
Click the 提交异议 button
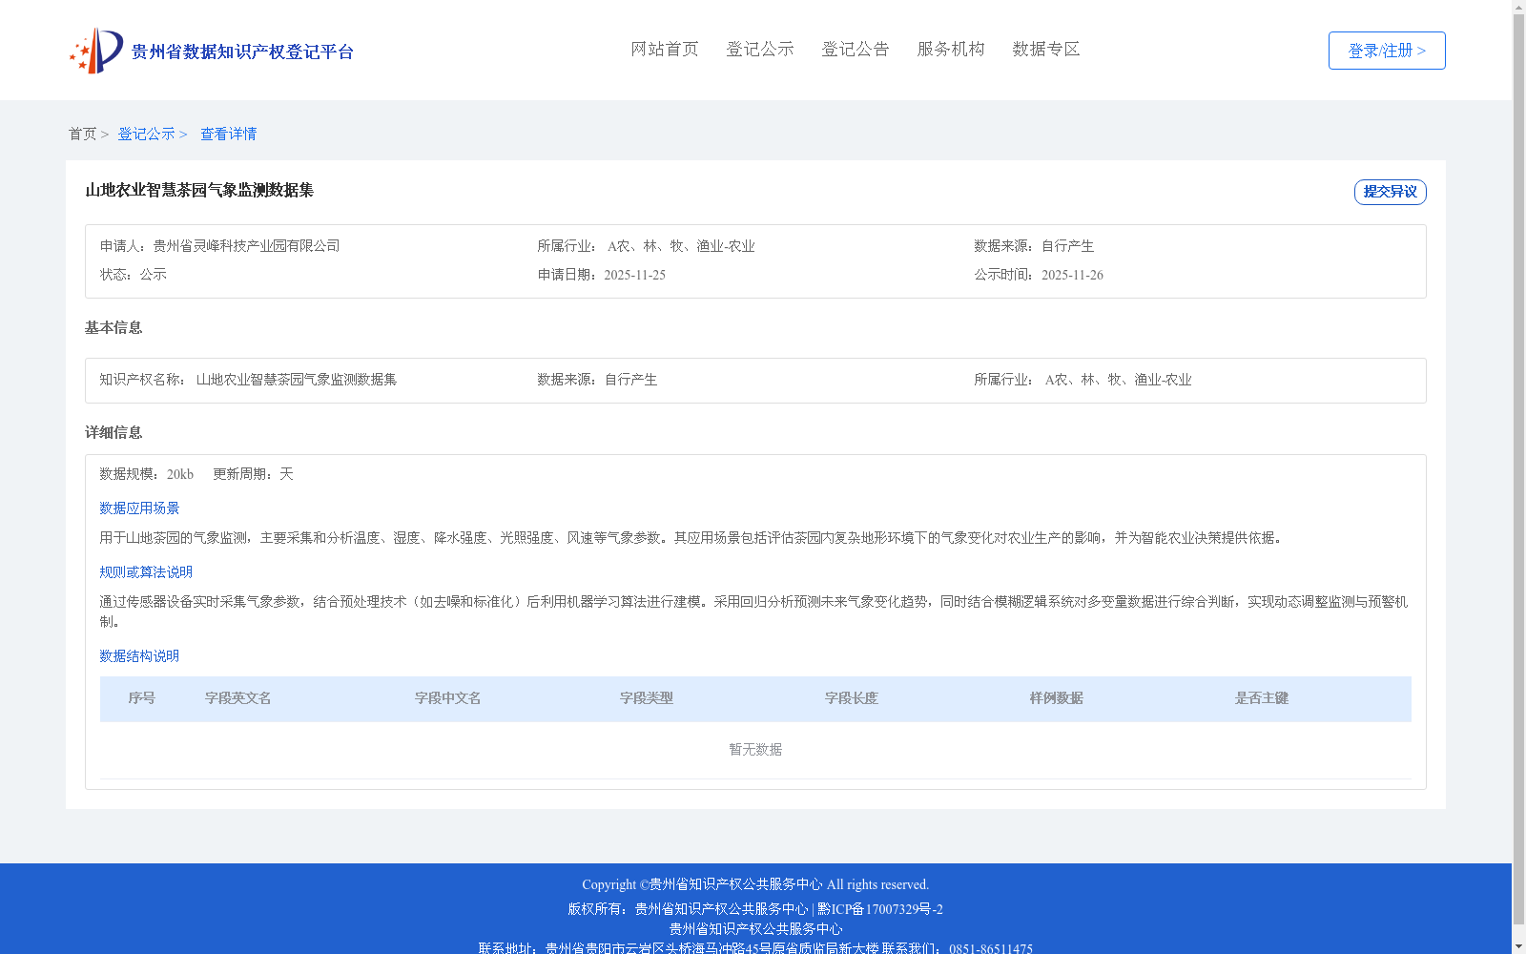[x=1391, y=192]
